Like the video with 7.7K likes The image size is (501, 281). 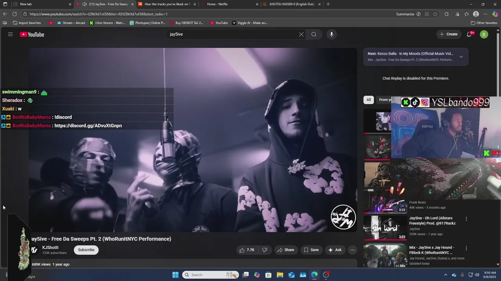247,250
